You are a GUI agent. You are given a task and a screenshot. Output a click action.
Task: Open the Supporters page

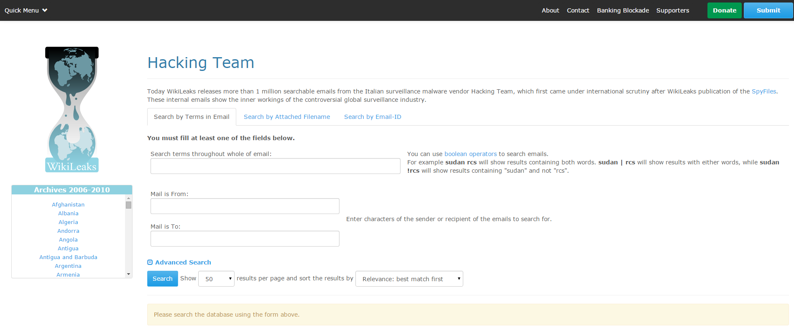(x=673, y=10)
